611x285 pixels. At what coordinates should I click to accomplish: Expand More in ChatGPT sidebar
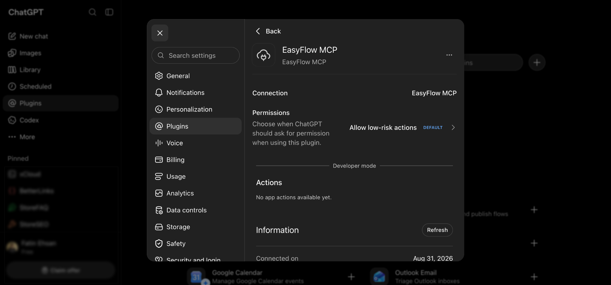61,137
